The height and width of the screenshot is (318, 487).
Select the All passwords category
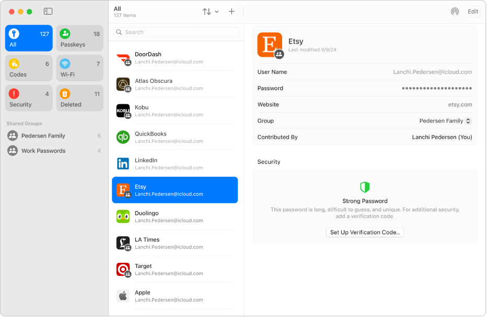(29, 38)
